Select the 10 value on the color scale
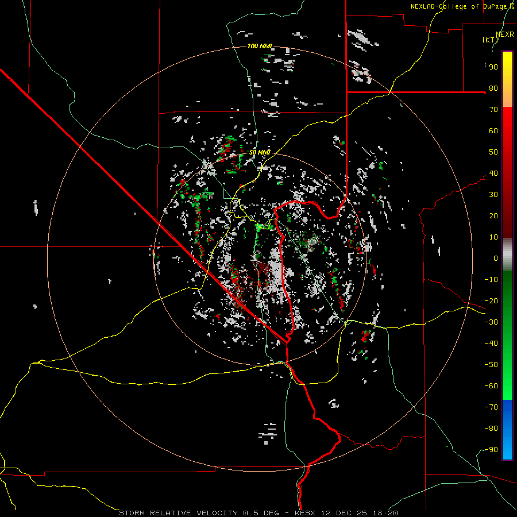 [493, 237]
